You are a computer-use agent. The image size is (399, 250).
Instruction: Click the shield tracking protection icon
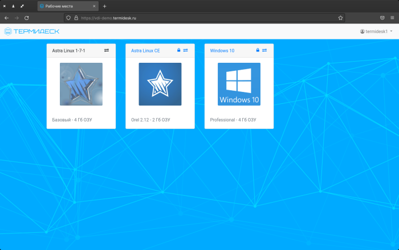(x=68, y=18)
